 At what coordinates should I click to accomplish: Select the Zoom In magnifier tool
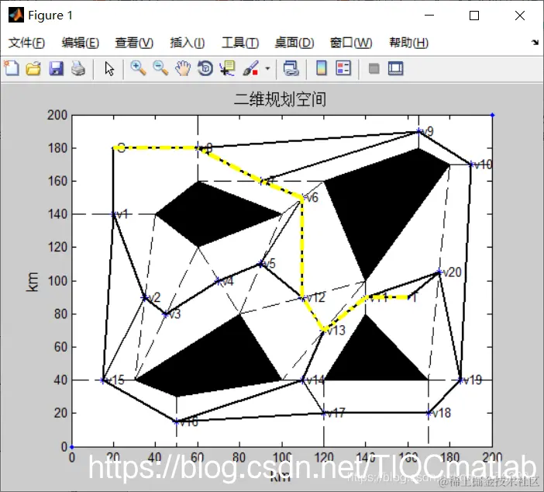[x=138, y=68]
